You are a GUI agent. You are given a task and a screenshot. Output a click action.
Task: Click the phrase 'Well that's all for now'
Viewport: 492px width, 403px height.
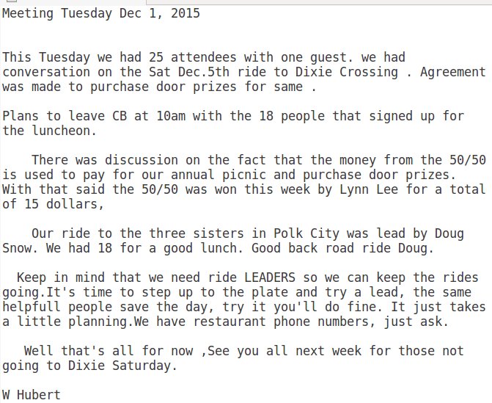pos(109,351)
